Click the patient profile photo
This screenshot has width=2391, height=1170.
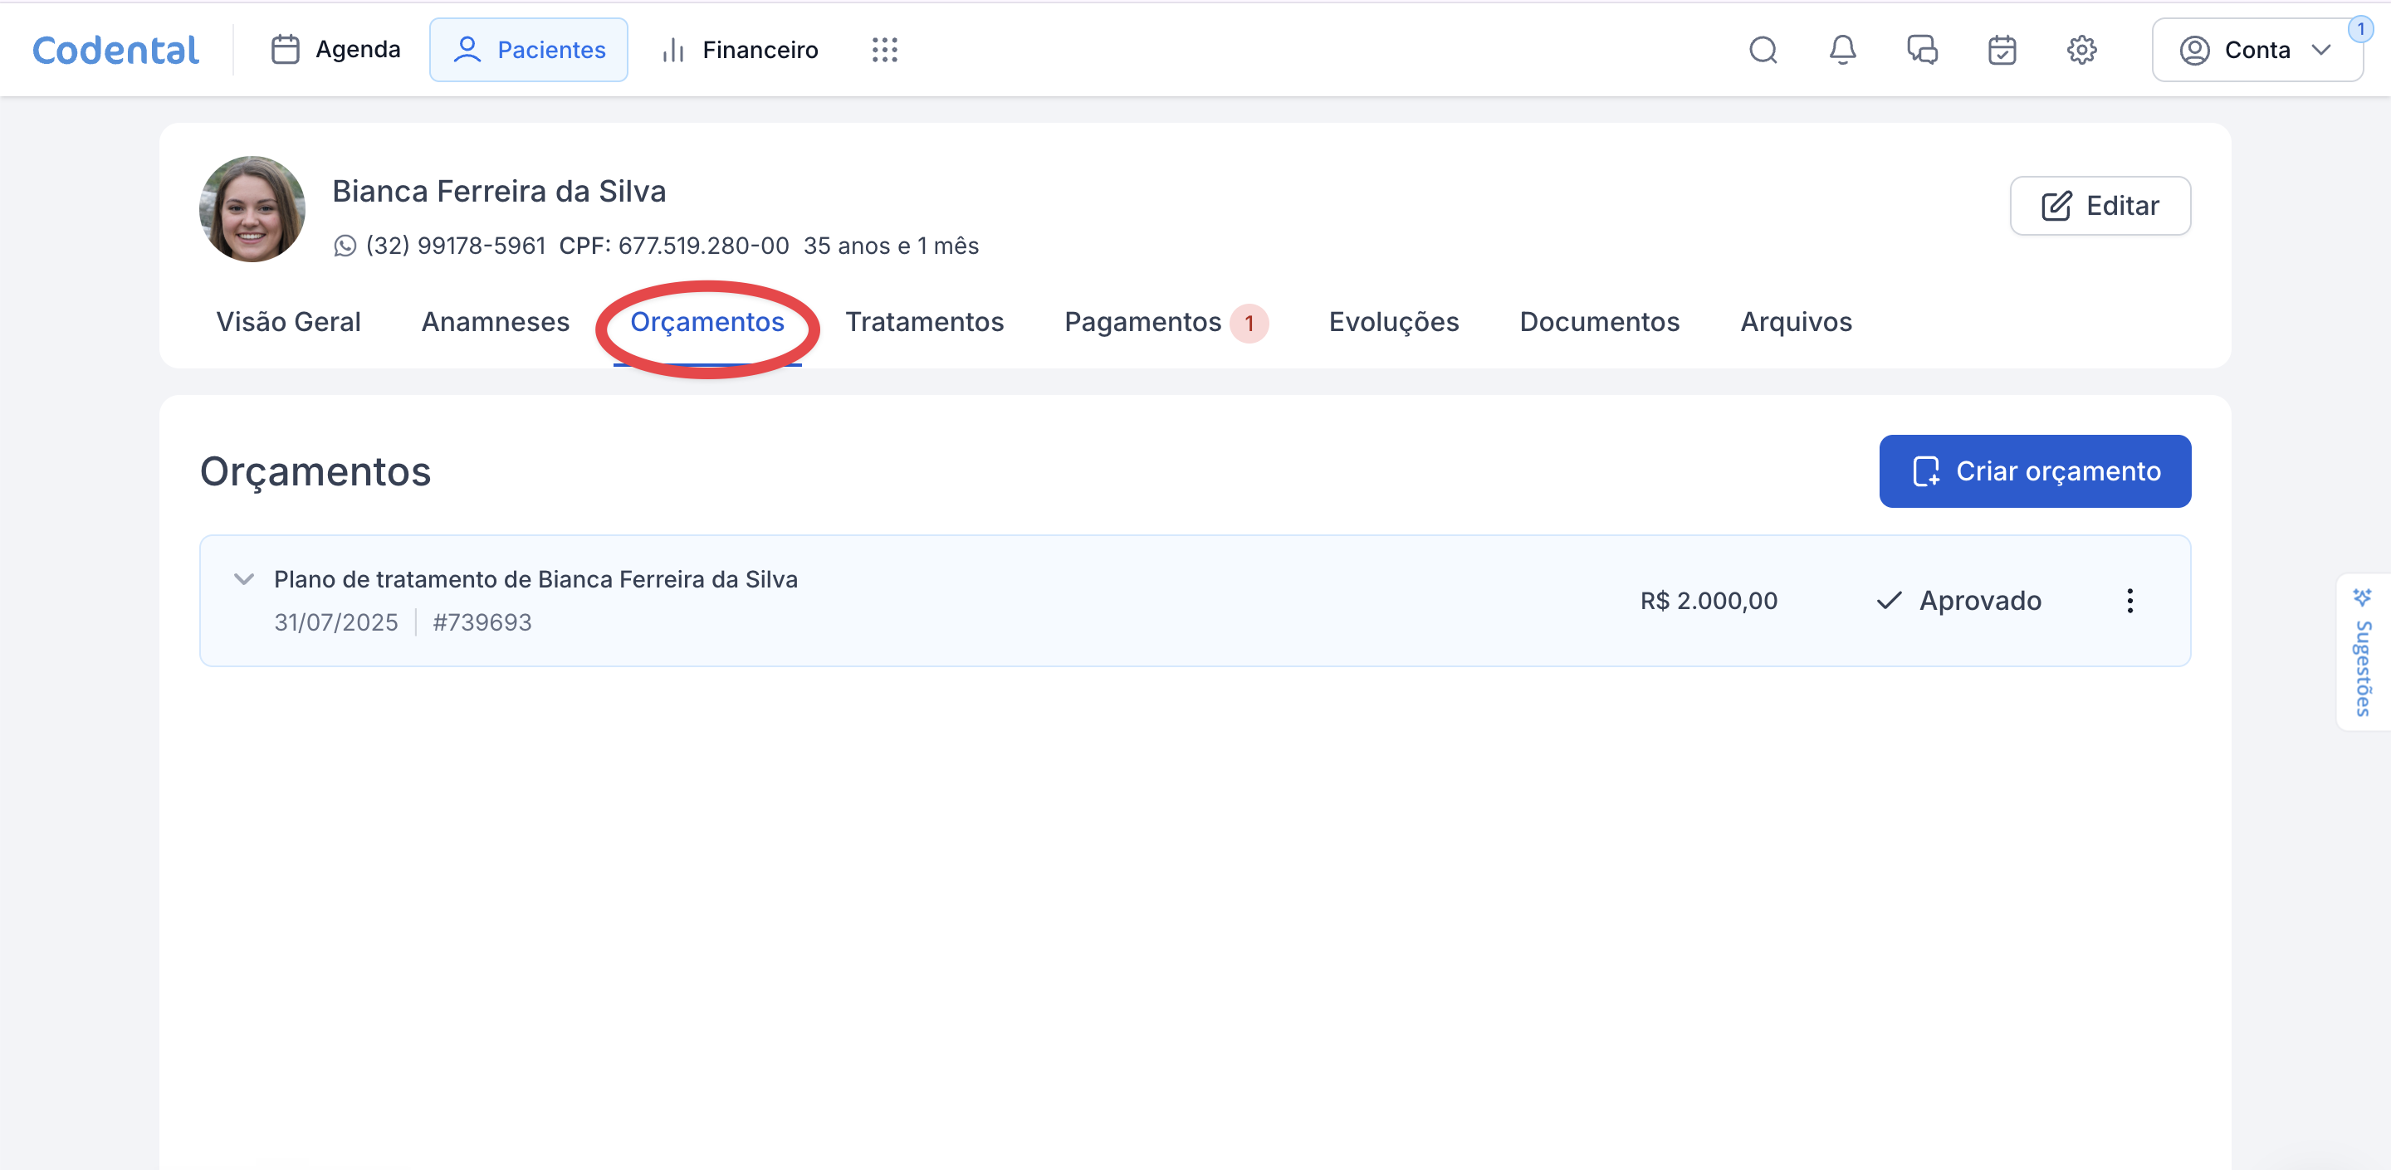[252, 209]
